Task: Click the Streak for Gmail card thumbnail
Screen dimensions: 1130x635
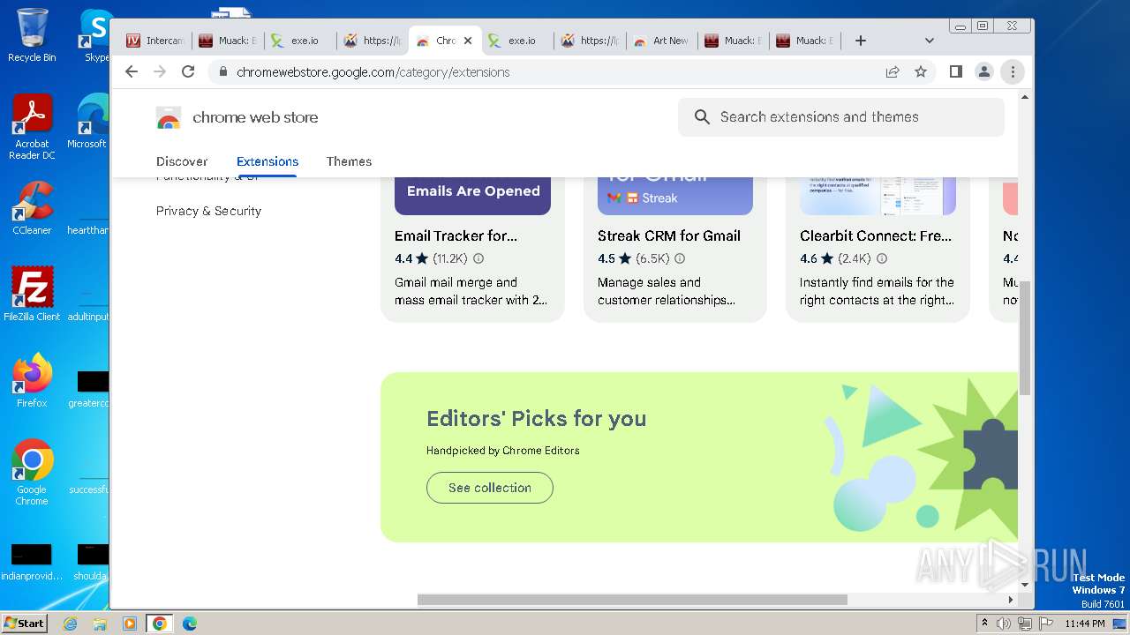Action: click(x=675, y=196)
